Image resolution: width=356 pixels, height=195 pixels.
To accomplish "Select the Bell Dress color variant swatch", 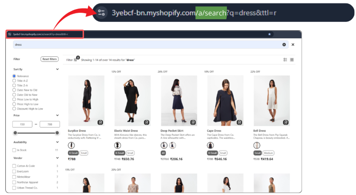I will point(257,145).
